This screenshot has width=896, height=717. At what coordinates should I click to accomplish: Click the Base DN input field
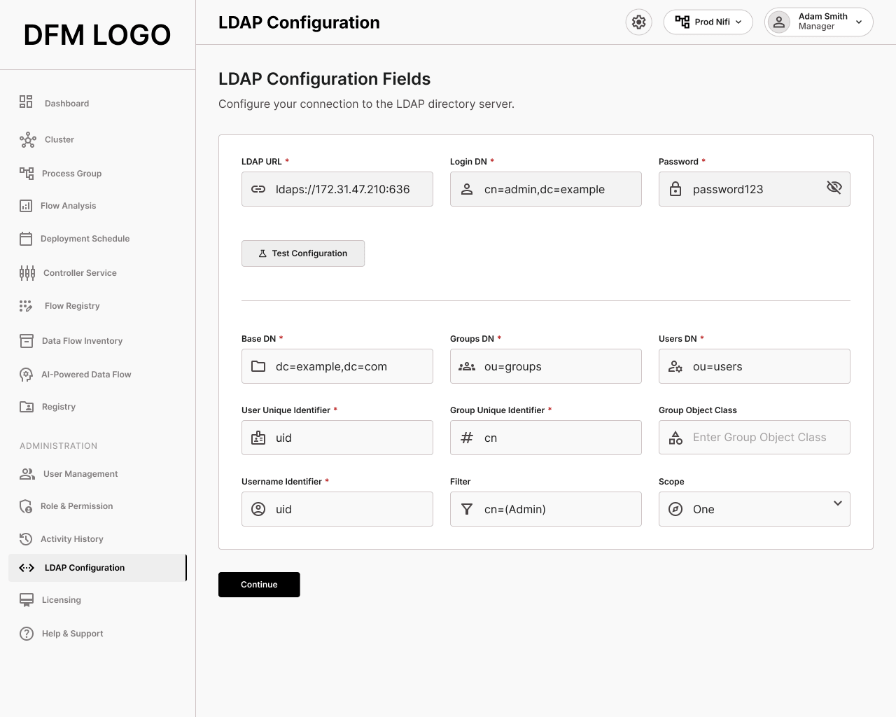337,366
